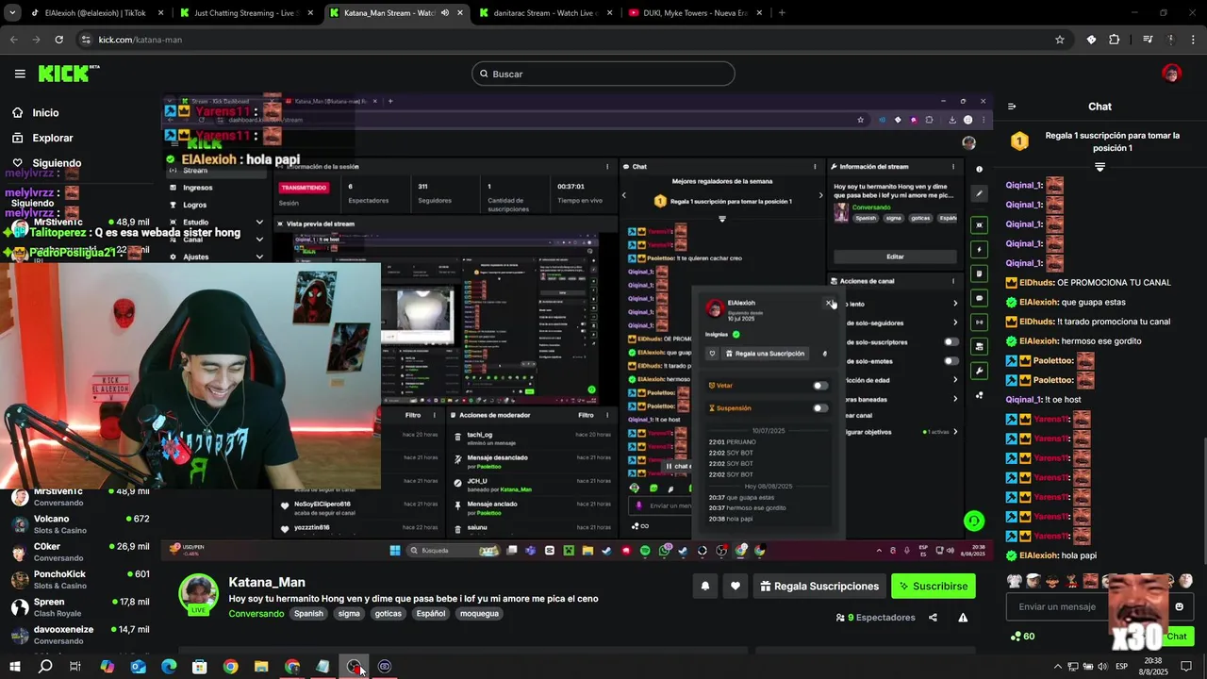Image resolution: width=1207 pixels, height=679 pixels.
Task: Switch to Just Chatting Streaming tab
Action: pos(245,13)
